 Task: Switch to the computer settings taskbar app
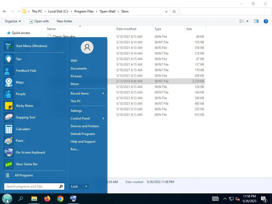(73, 199)
